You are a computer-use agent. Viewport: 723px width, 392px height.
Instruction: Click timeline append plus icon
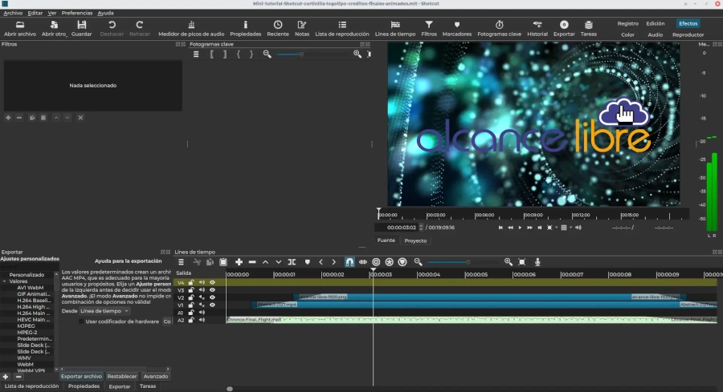tap(239, 262)
